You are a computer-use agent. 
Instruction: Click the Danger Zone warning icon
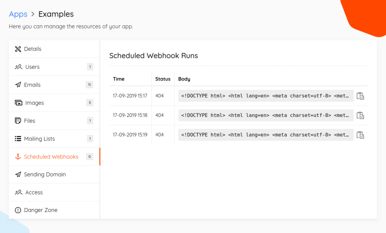click(18, 210)
